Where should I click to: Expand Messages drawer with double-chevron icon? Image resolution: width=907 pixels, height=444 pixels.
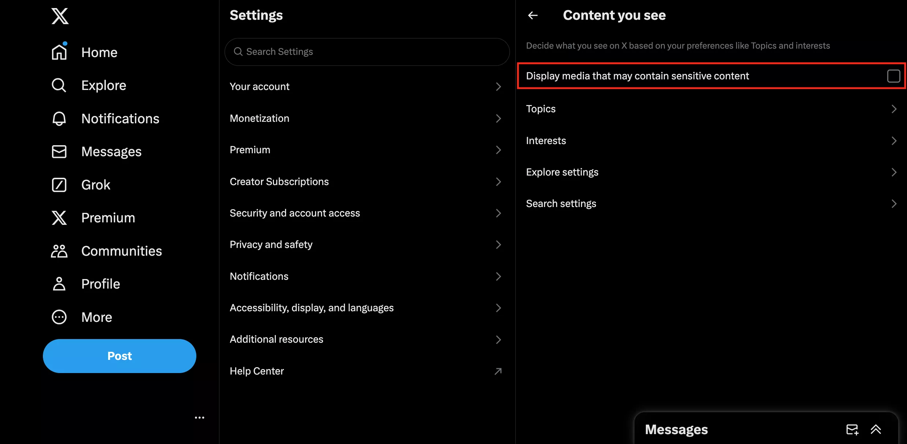[876, 429]
